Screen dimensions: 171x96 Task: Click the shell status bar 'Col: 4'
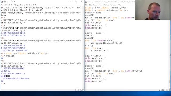(82, 90)
